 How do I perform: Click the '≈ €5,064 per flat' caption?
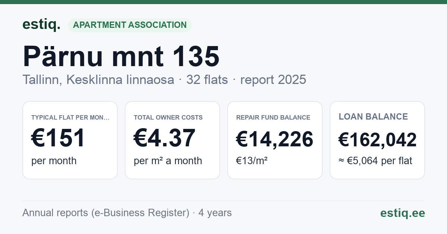tap(375, 161)
